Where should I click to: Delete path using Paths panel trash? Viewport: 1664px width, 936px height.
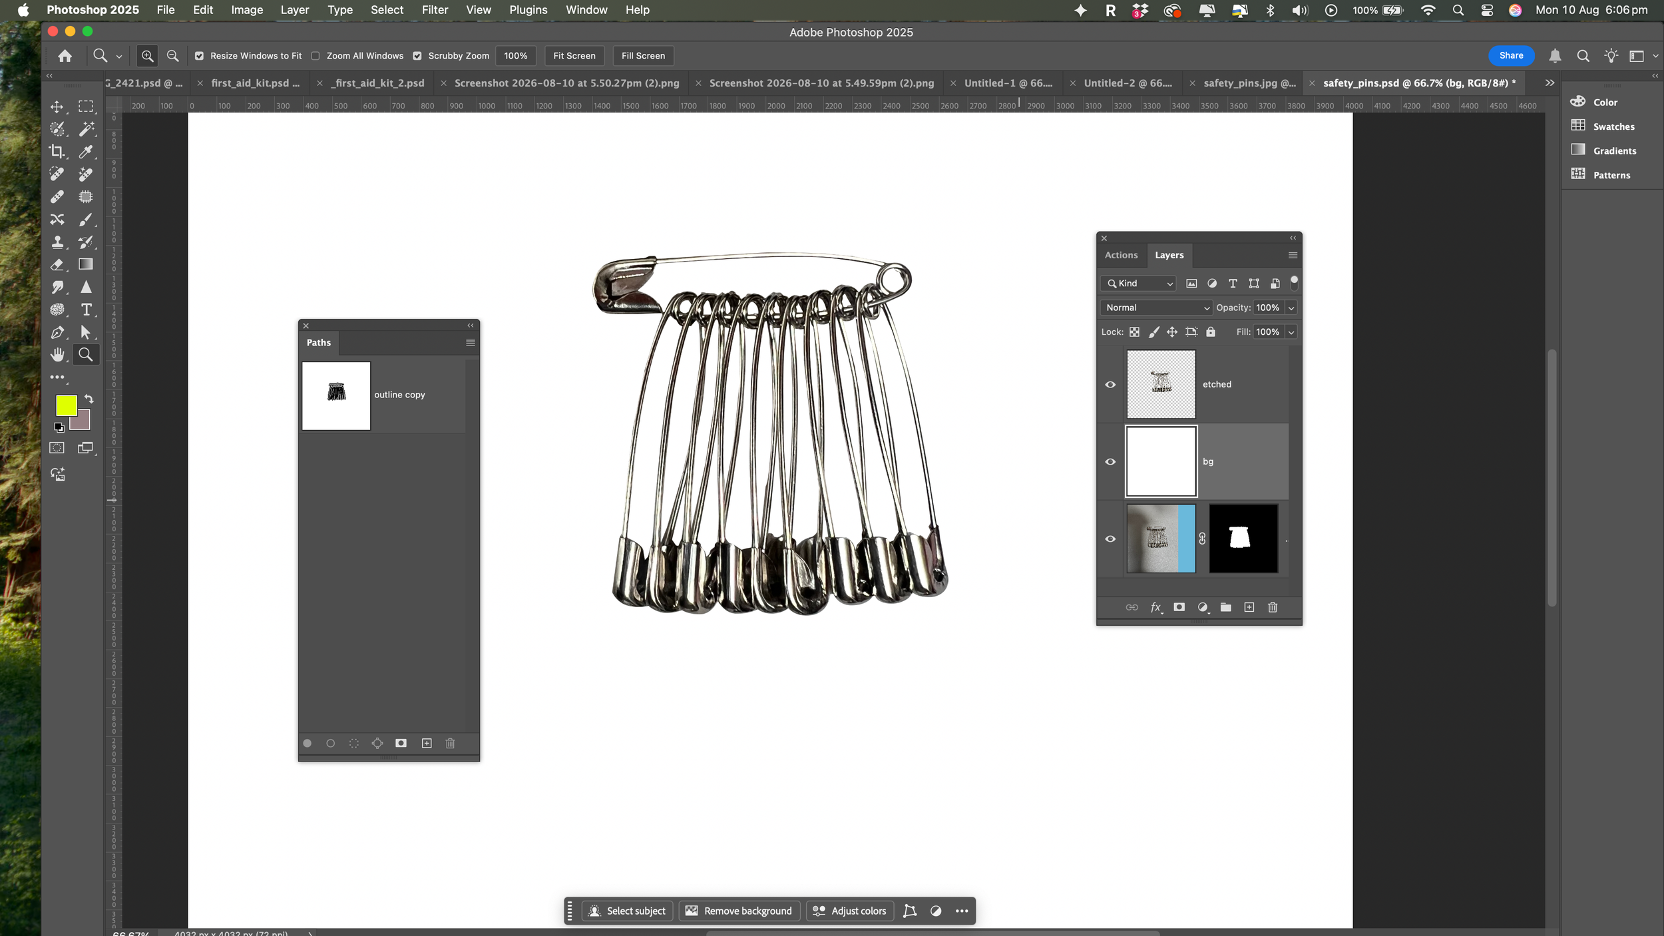coord(450,744)
